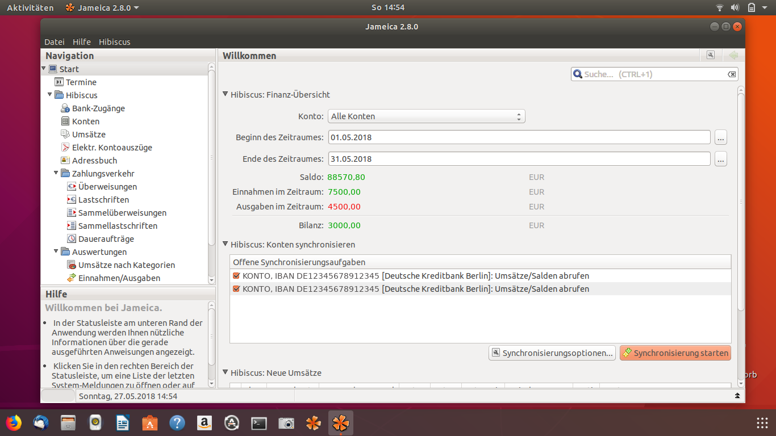Collapse the Hibiscus folder node

(x=50, y=95)
